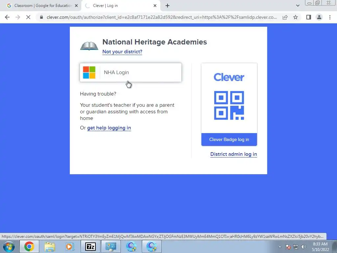Open Chrome three-dot menu

(330, 17)
